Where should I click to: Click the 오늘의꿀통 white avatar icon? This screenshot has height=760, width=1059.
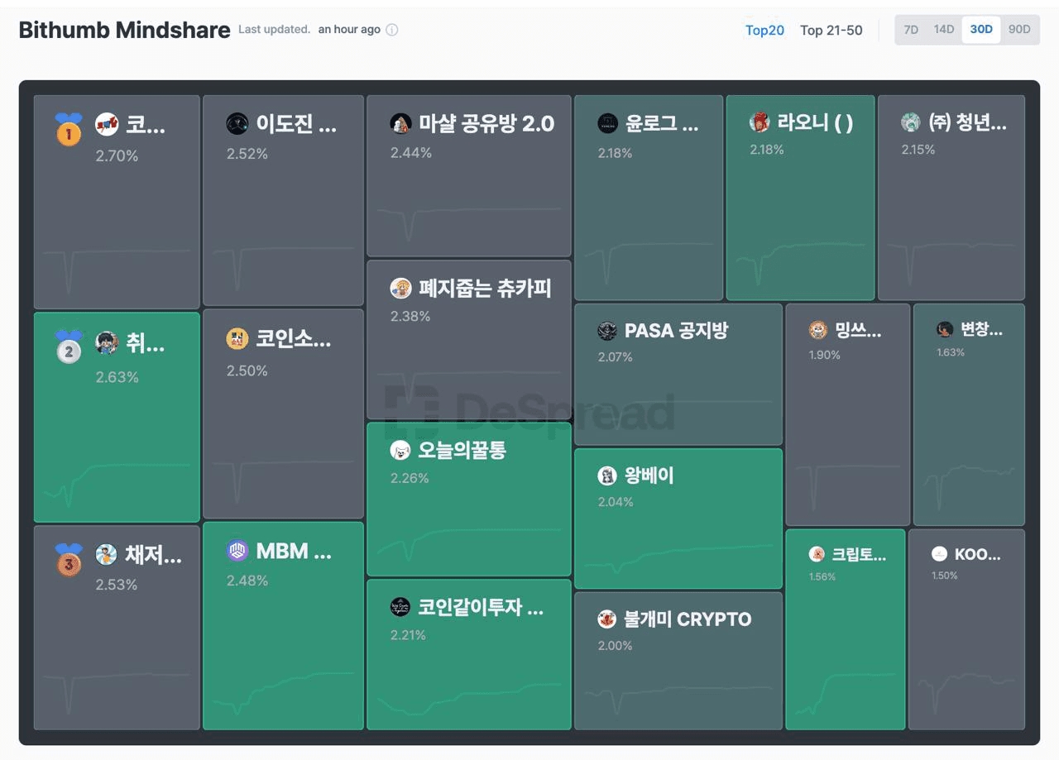400,450
